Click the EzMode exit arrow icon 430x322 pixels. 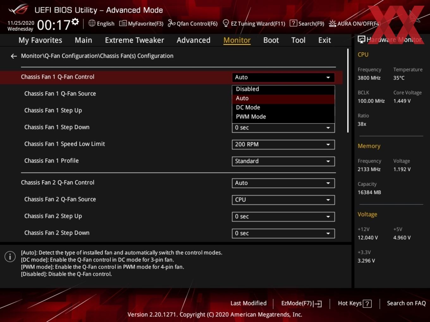click(318, 304)
